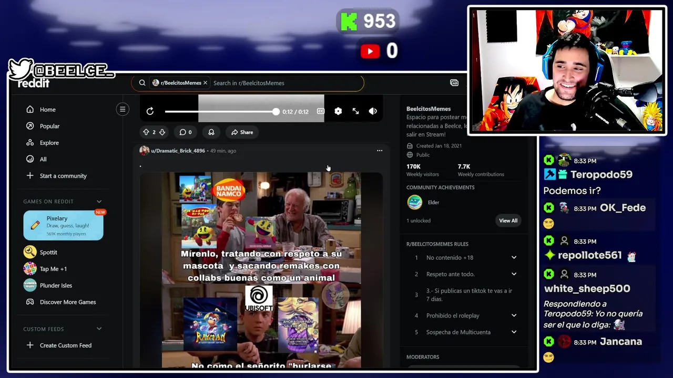Click the Jancana chat username
Viewport: 673px width, 378px height.
(621, 342)
